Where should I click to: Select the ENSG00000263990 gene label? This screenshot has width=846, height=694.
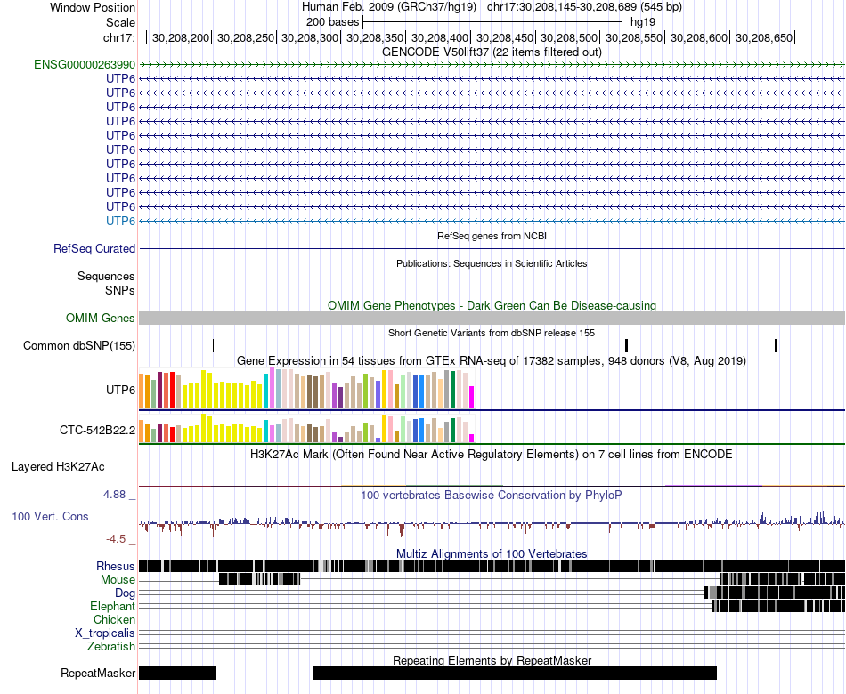[85, 65]
